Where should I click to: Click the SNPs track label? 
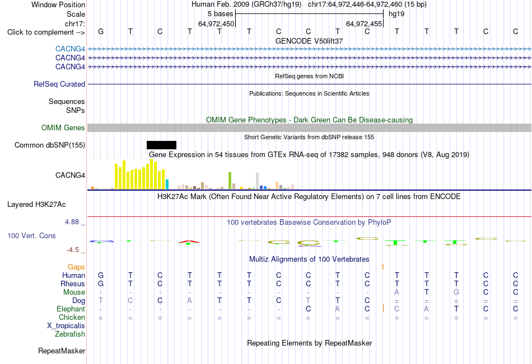pos(76,110)
